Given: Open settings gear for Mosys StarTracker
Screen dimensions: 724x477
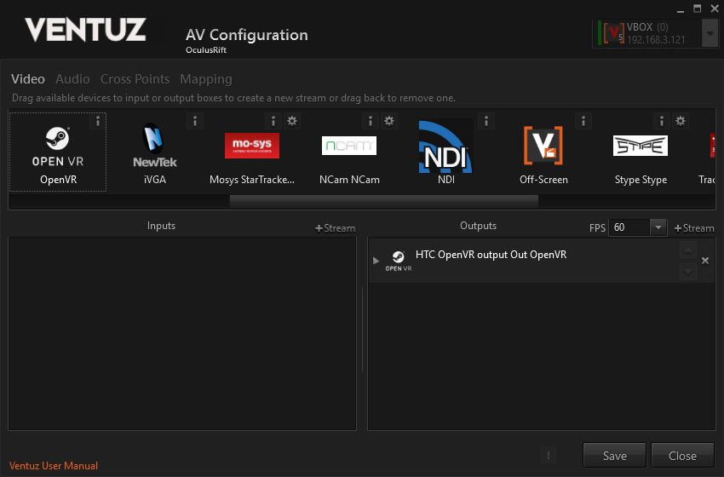Looking at the screenshot, I should point(292,121).
